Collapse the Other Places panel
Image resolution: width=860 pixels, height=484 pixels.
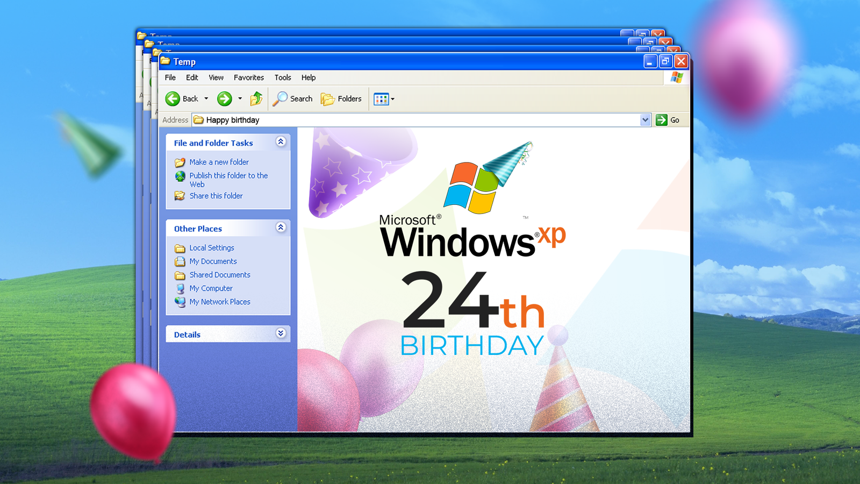(x=281, y=227)
